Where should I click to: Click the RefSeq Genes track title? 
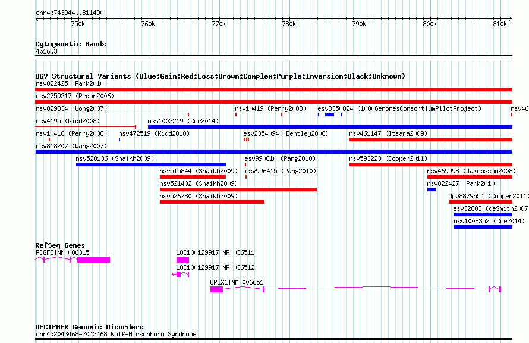click(x=60, y=245)
